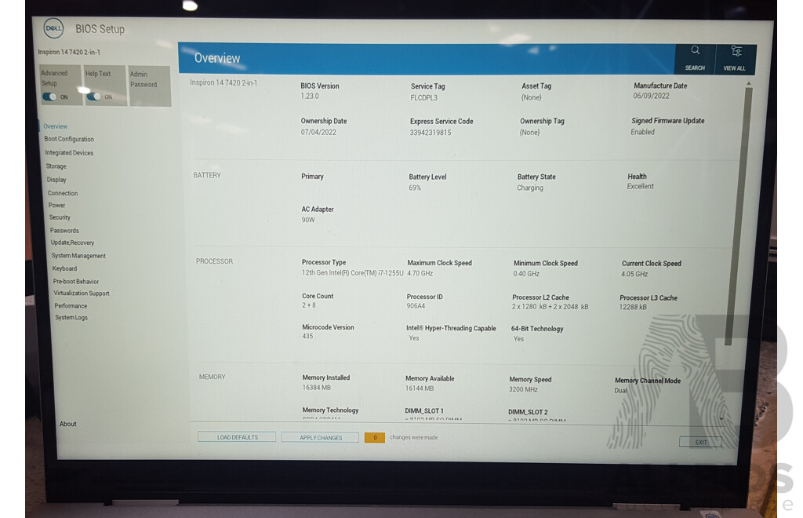The height and width of the screenshot is (518, 803).
Task: Go to Storage settings
Action: (x=56, y=166)
